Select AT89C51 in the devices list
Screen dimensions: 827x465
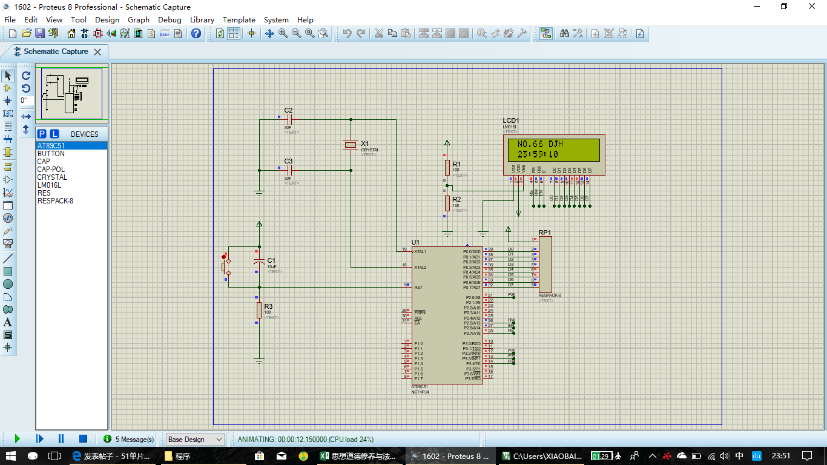coord(71,146)
